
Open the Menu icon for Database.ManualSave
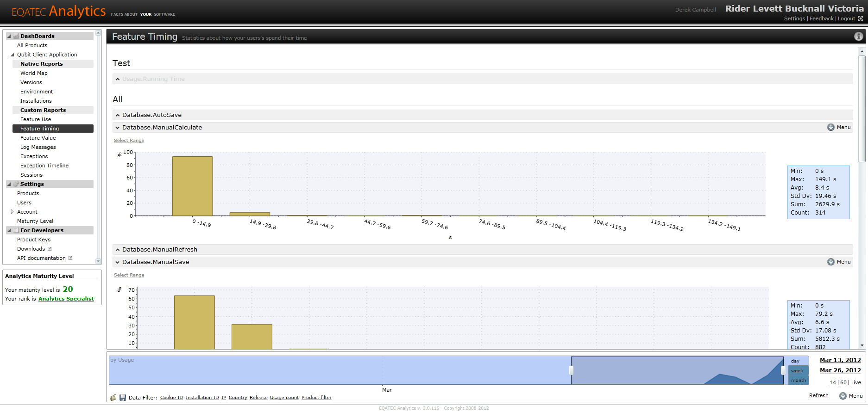tap(831, 262)
